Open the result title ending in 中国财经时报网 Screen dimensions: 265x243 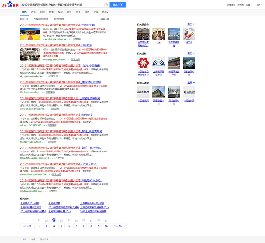[60, 82]
